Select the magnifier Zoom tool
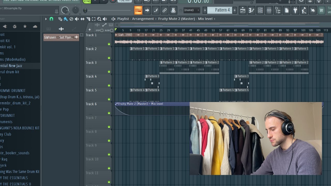The height and width of the screenshot is (186, 331). coord(99,19)
